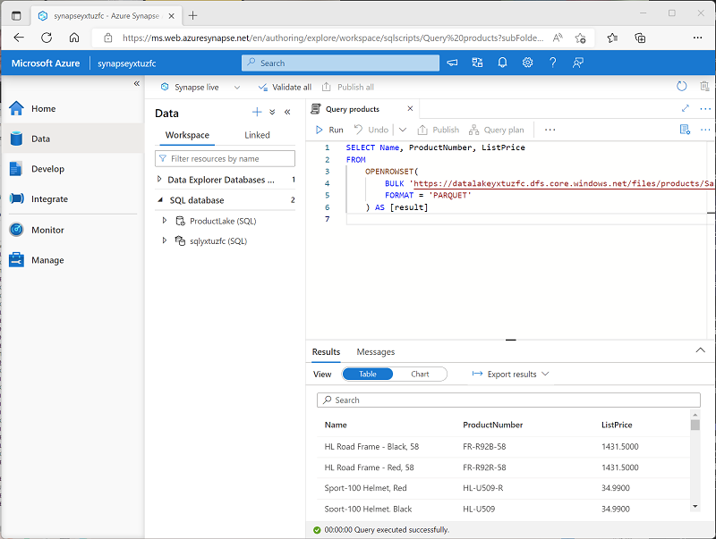Open Azure notifications bell
Image resolution: width=716 pixels, height=539 pixels.
502,63
